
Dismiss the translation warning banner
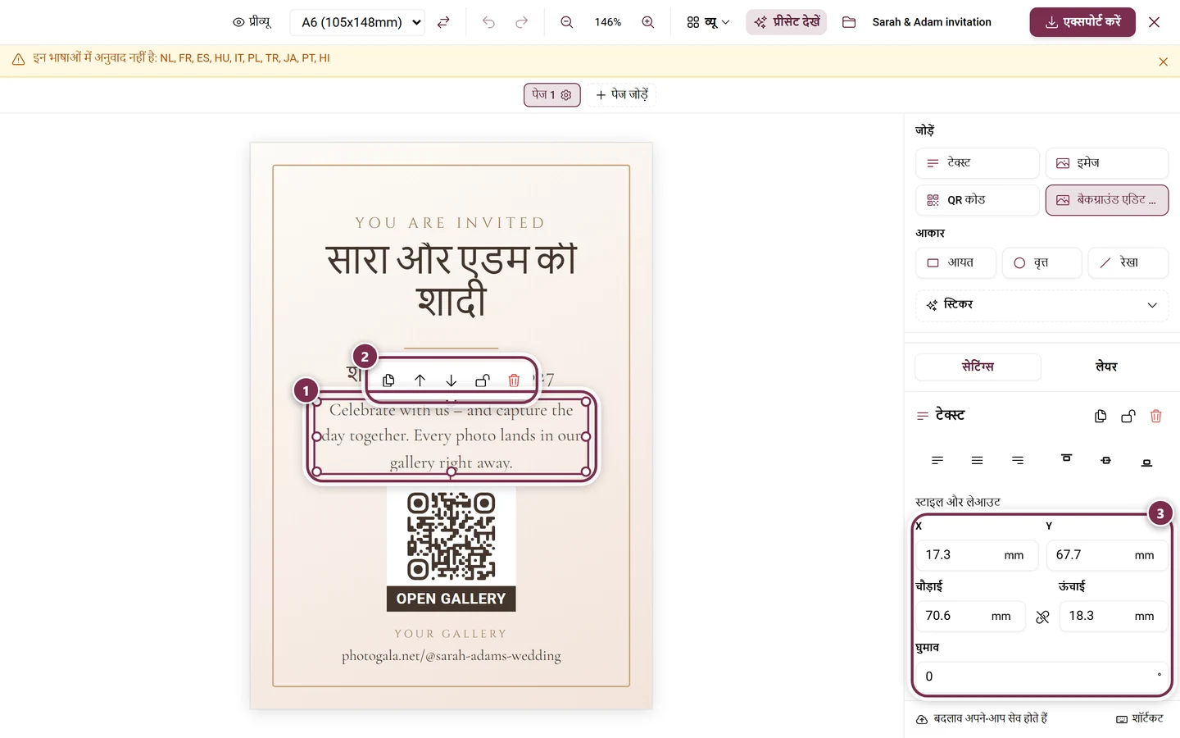1163,61
